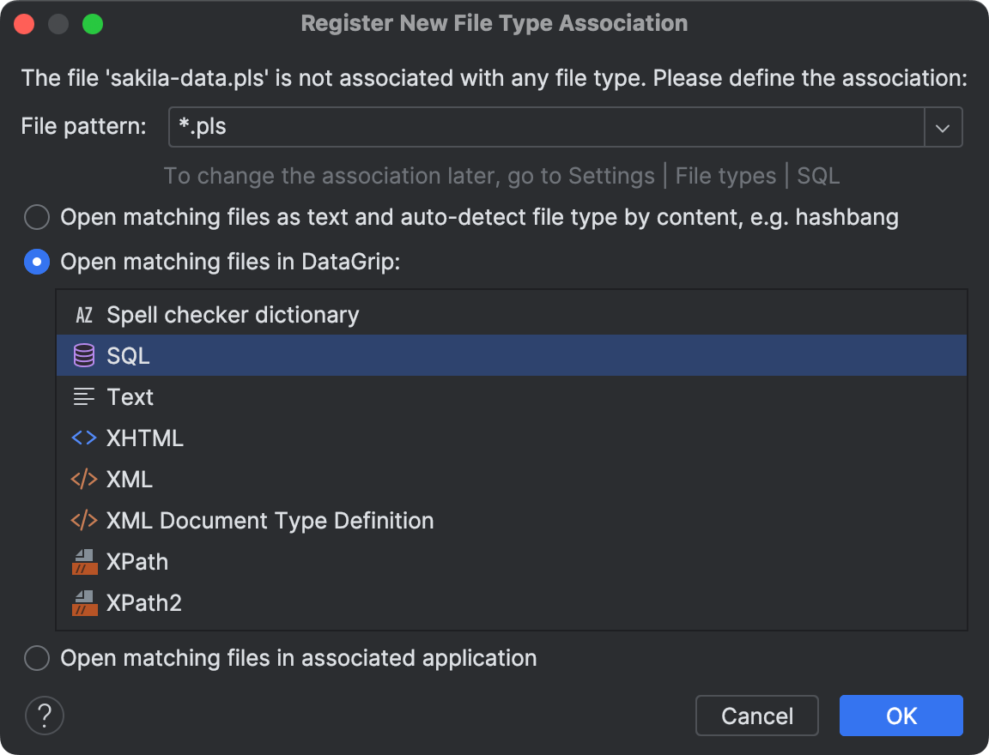Click the XML Document Type Definition icon
The width and height of the screenshot is (989, 755).
[x=82, y=520]
